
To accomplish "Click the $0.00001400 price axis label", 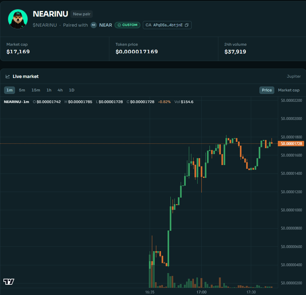I will (x=291, y=173).
